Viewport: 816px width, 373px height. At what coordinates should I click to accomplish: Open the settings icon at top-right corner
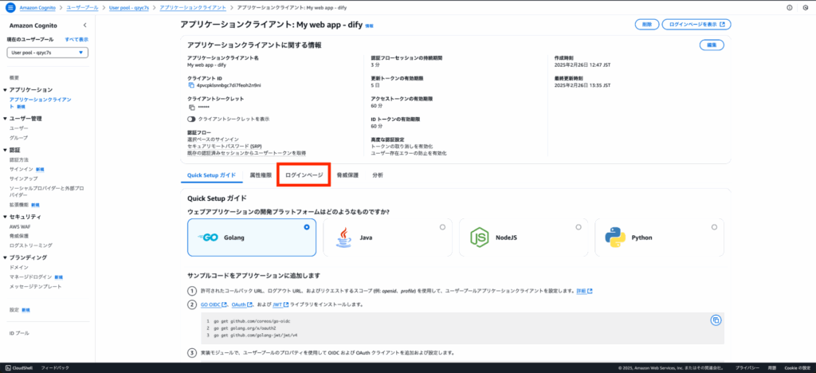coord(806,8)
